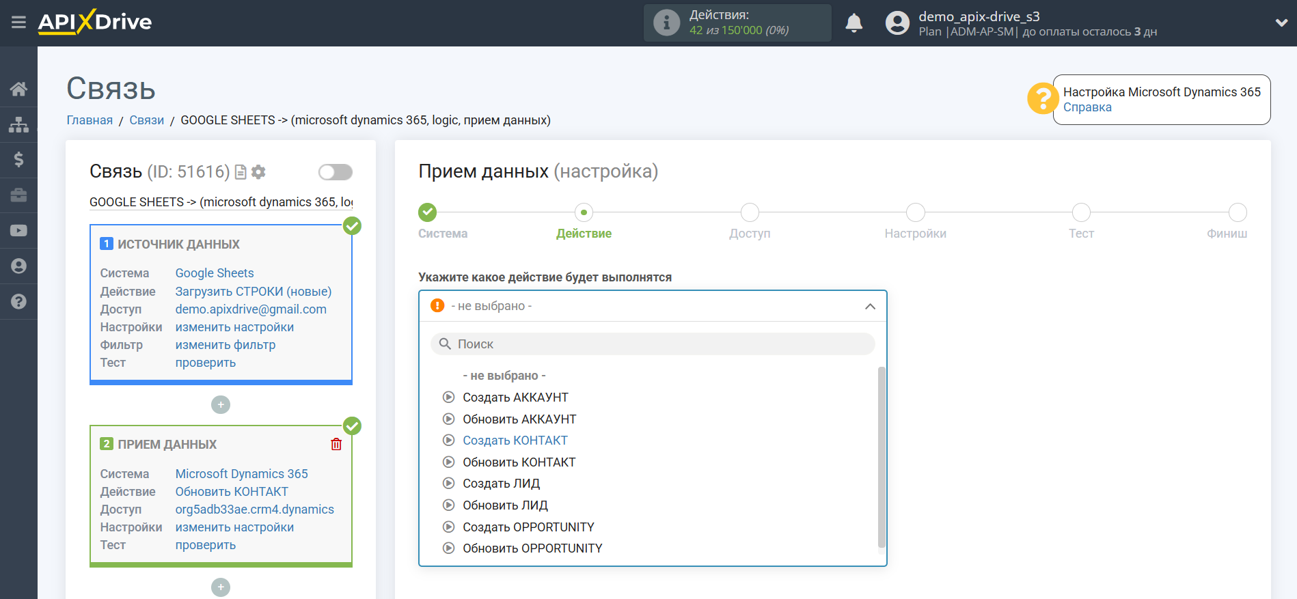Select 'Создать OPPORTUNITY' option
The height and width of the screenshot is (599, 1297).
click(x=528, y=527)
